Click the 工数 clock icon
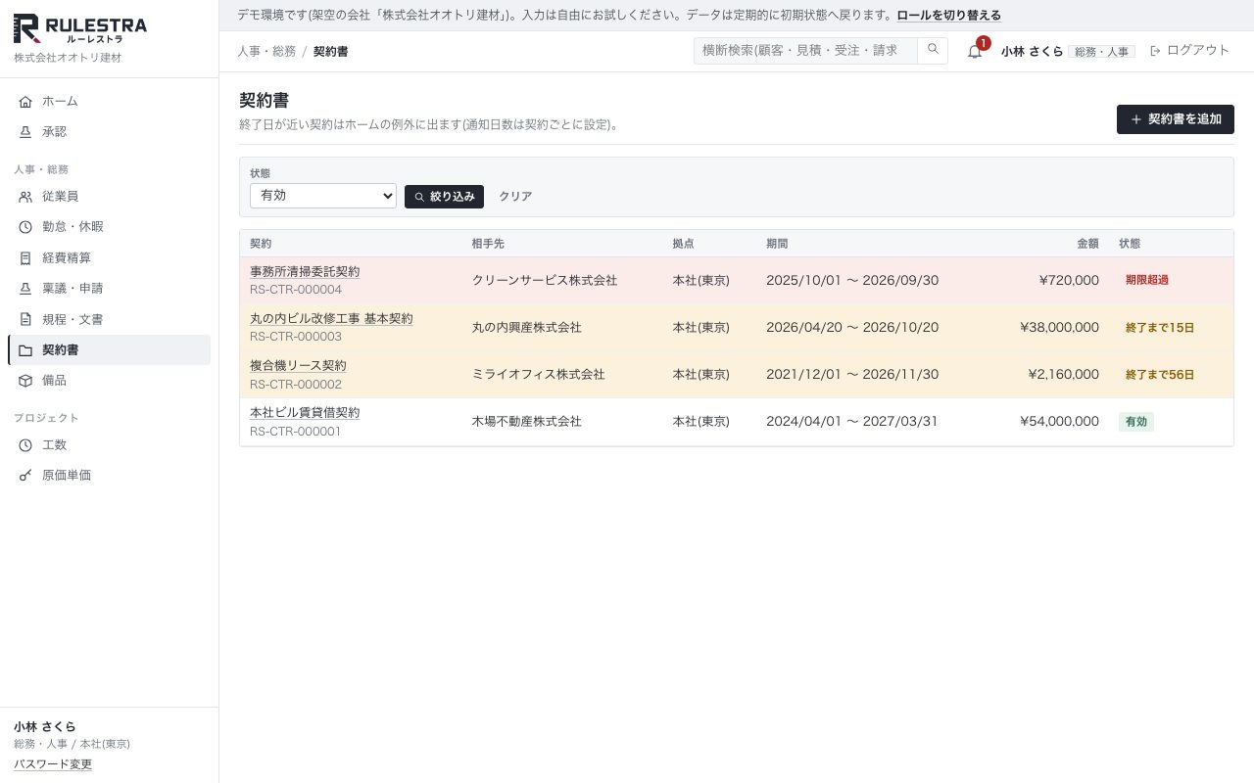 (x=25, y=445)
